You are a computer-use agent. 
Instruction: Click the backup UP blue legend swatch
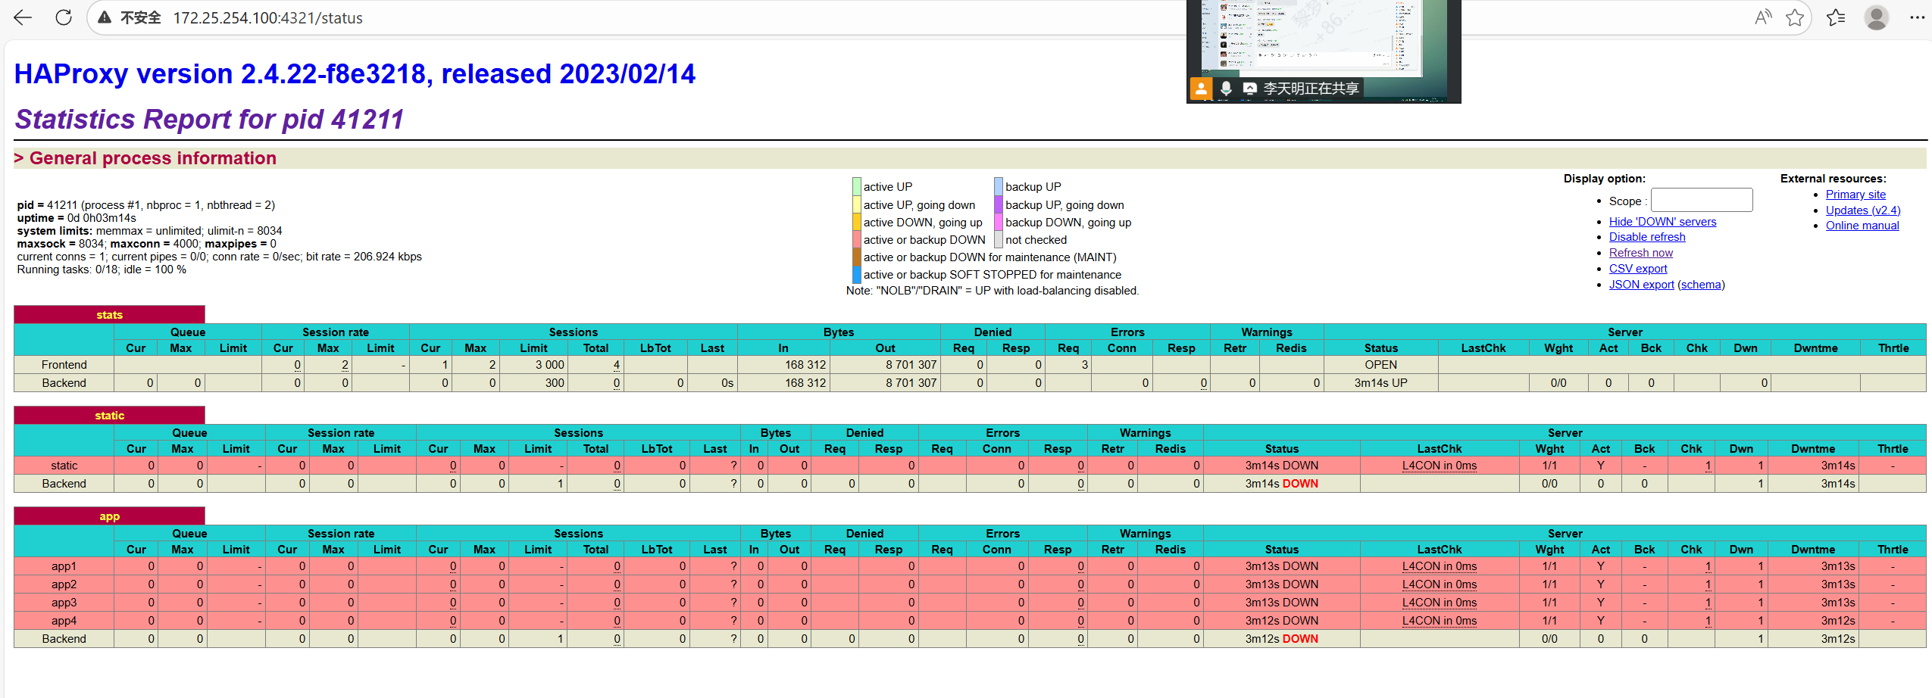pos(999,186)
